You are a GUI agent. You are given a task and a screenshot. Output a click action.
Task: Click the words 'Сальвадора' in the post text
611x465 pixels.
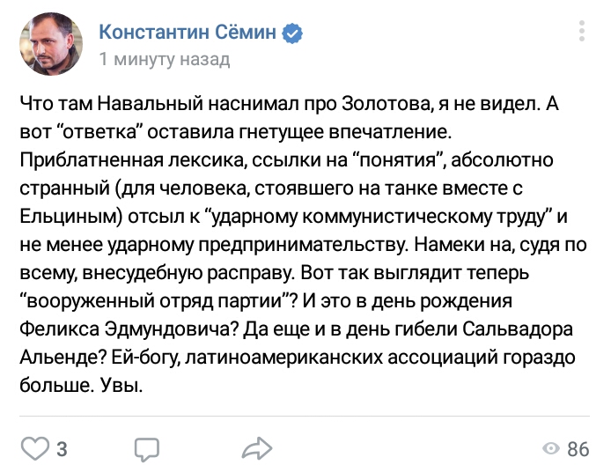519,329
